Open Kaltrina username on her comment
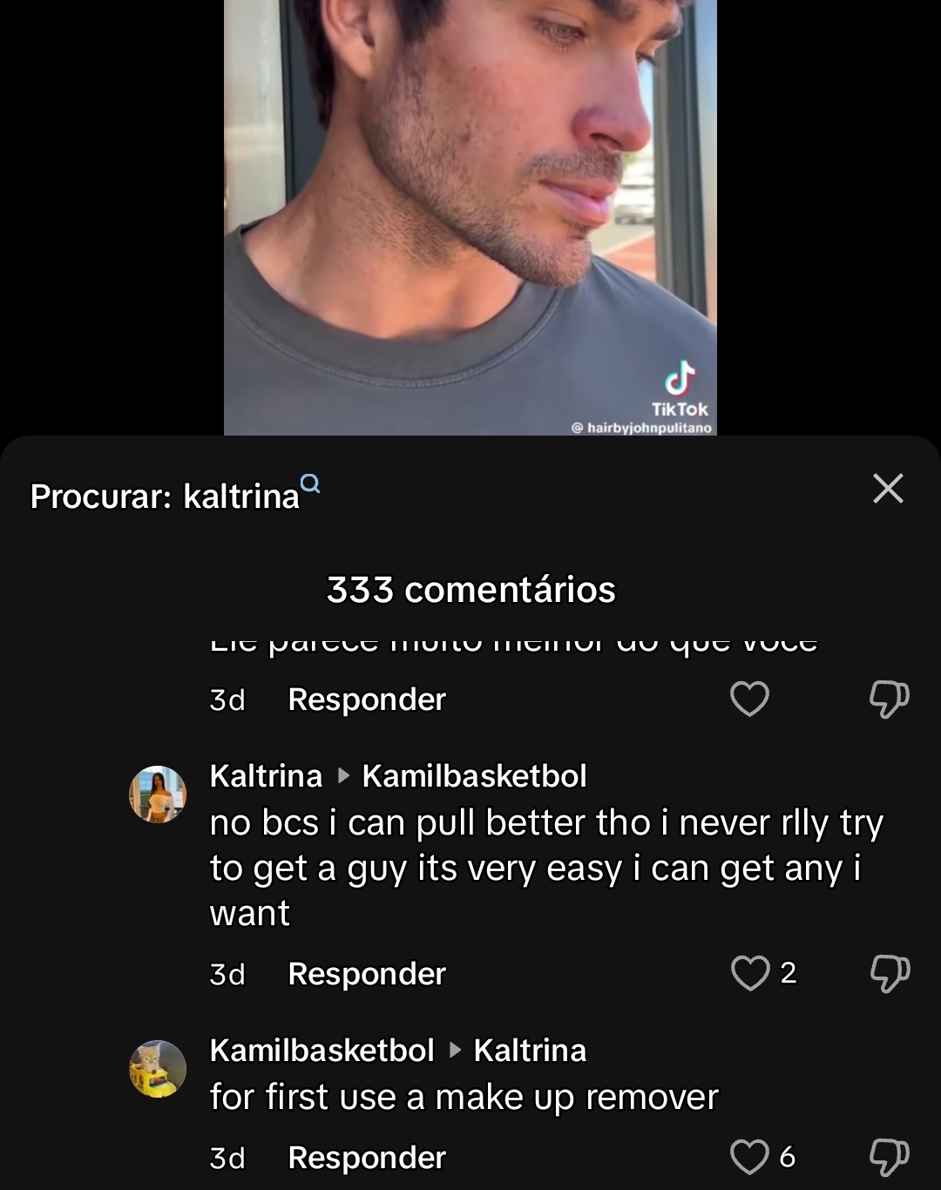The image size is (941, 1190). (266, 776)
